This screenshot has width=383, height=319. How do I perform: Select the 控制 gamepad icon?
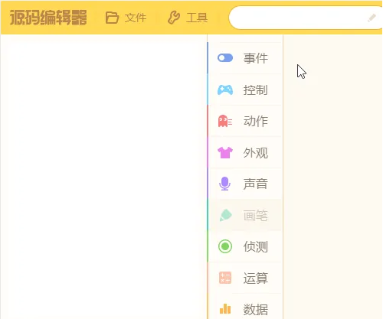(225, 90)
